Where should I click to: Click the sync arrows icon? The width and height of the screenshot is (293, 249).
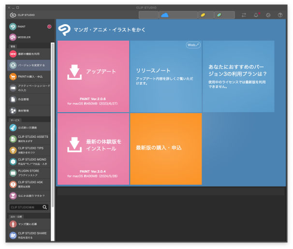coord(244,15)
